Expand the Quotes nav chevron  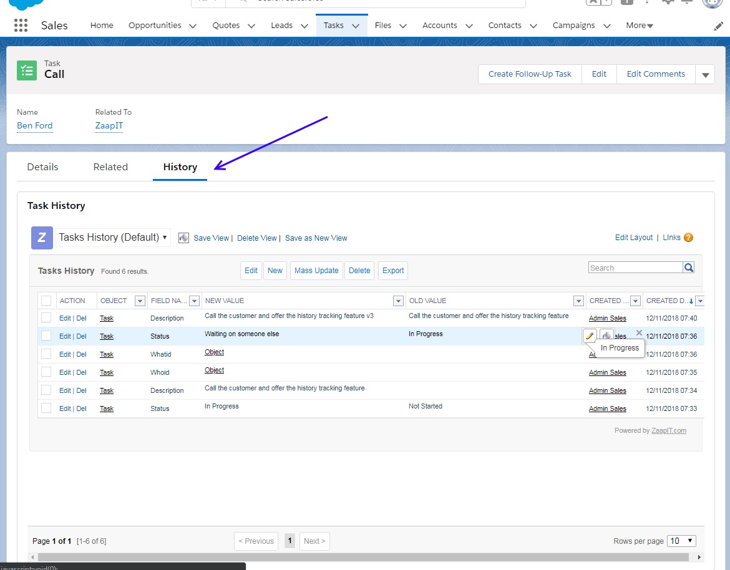251,26
